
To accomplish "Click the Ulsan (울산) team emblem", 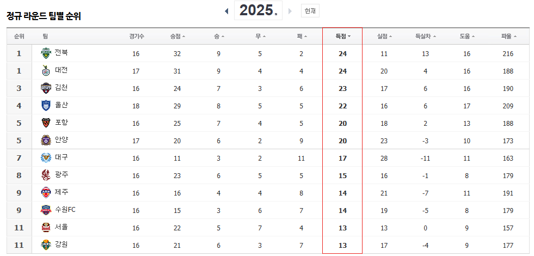I will tap(45, 106).
